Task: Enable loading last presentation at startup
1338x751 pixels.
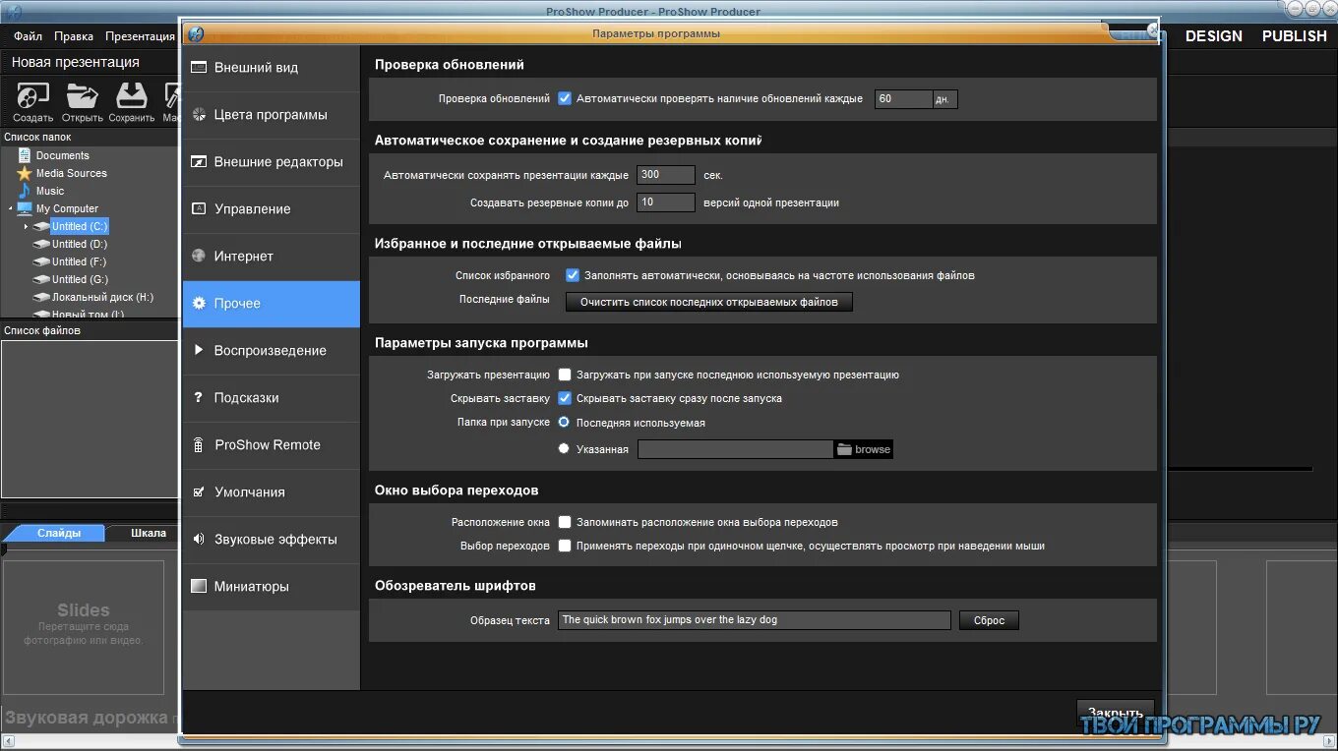Action: click(565, 375)
